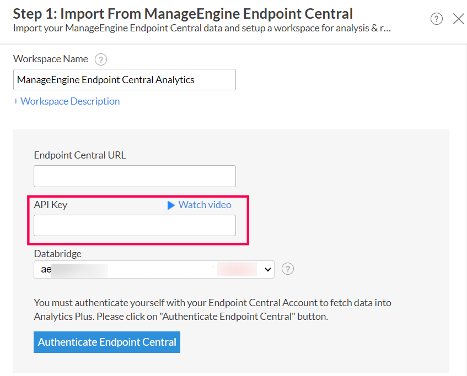Click the authentication instruction paragraph
Image resolution: width=467 pixels, height=376 pixels.
pos(212,309)
